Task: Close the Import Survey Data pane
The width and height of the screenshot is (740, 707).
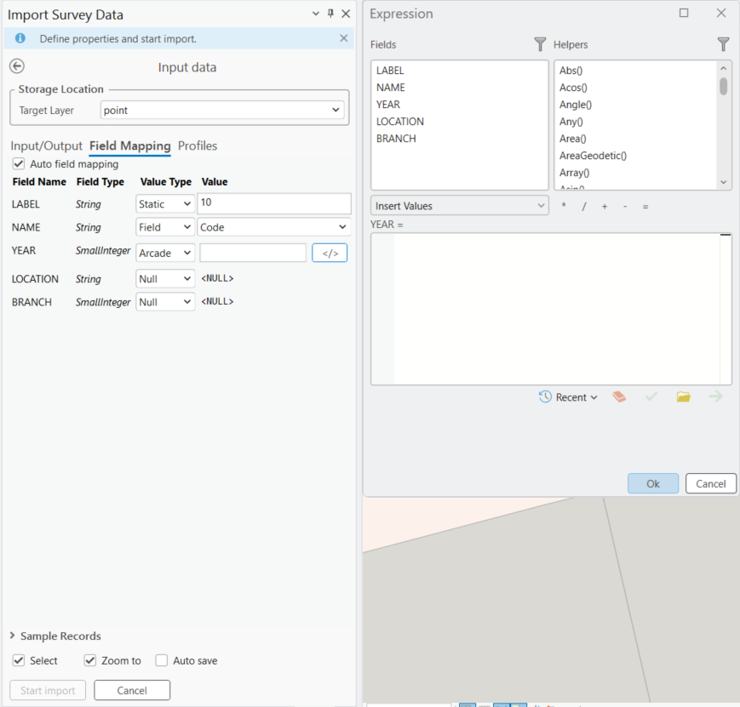Action: coord(346,14)
